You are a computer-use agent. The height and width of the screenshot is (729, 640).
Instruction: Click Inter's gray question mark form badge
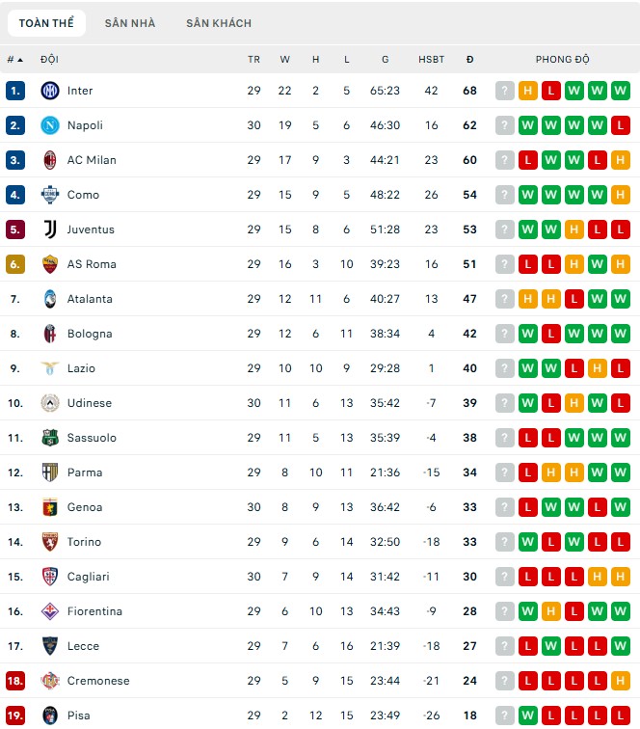[x=504, y=91]
